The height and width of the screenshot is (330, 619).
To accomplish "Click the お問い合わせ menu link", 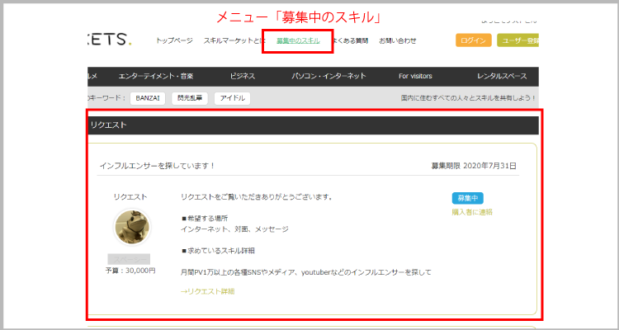I will (x=398, y=40).
